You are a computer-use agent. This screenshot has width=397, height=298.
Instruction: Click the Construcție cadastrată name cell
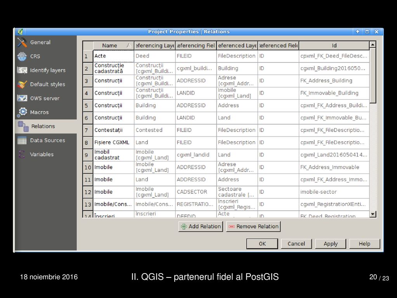coord(114,68)
